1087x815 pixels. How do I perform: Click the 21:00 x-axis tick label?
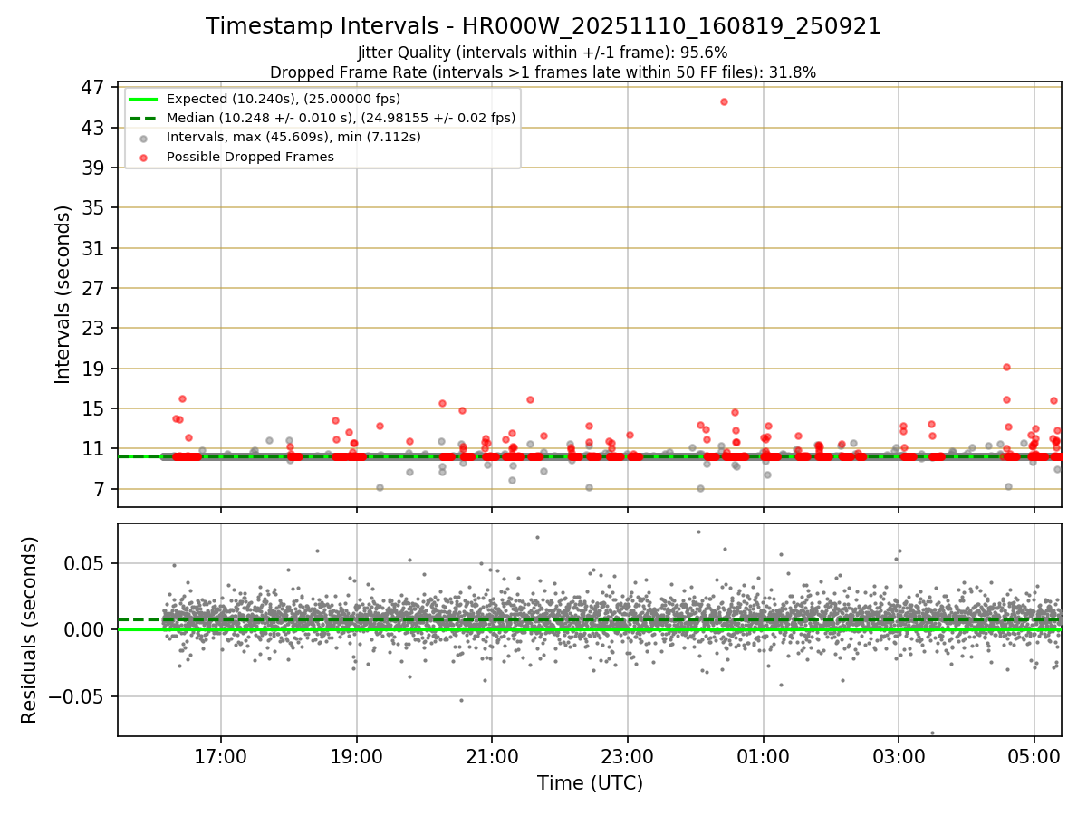(x=492, y=755)
